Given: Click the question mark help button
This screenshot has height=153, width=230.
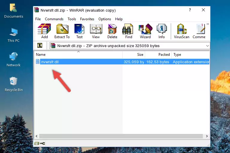Looking at the screenshot, I should pyautogui.click(x=190, y=10).
